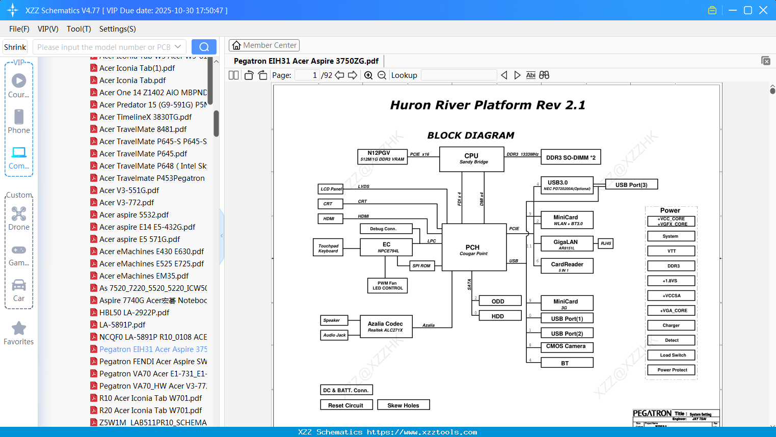Screen dimensions: 776x437
Task: Rotate page clockwise icon
Action: click(x=262, y=75)
